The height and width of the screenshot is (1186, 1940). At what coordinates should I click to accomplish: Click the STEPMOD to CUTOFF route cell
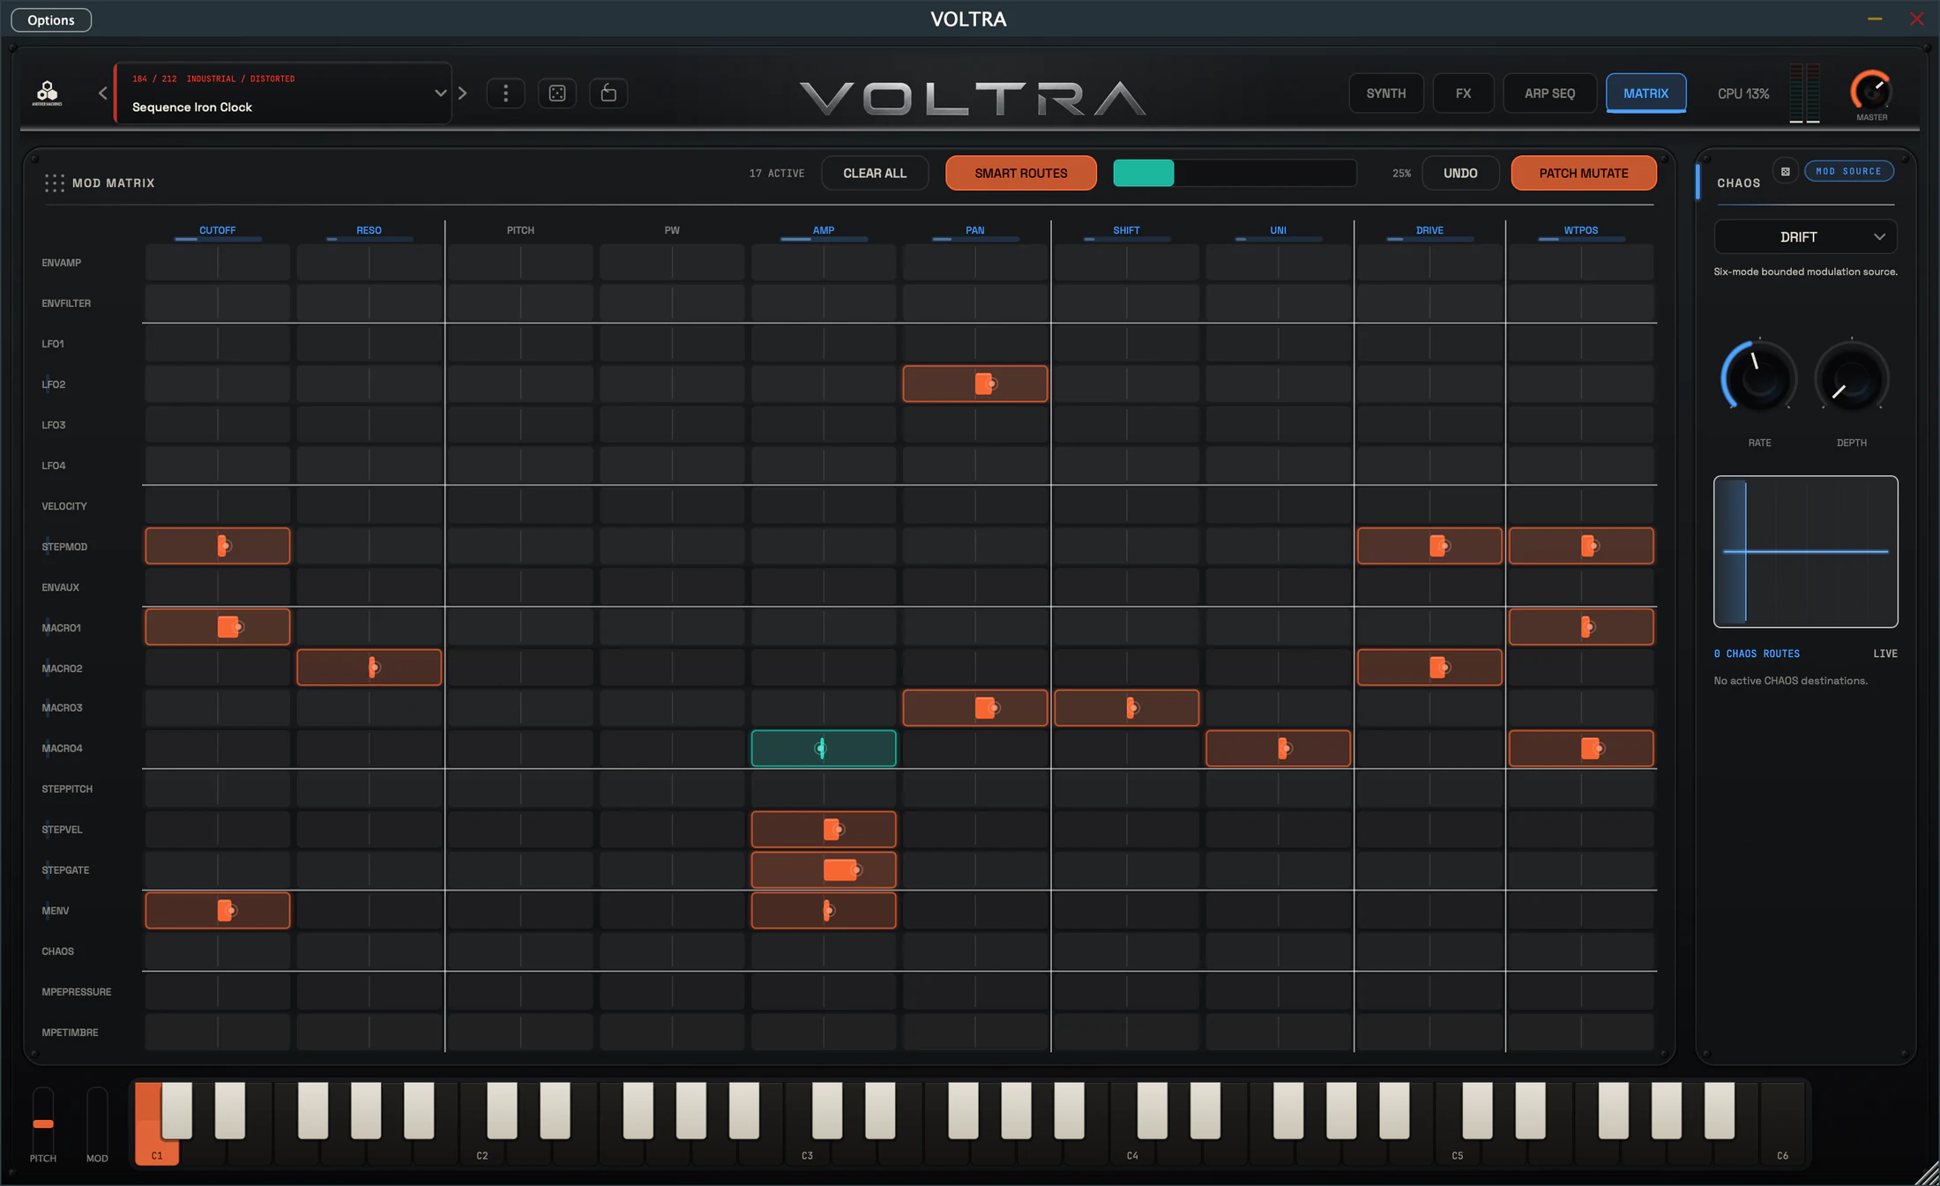218,546
